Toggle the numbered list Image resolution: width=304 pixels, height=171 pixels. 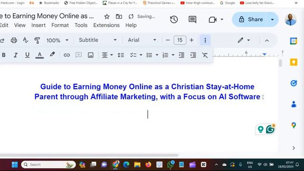pos(165,55)
